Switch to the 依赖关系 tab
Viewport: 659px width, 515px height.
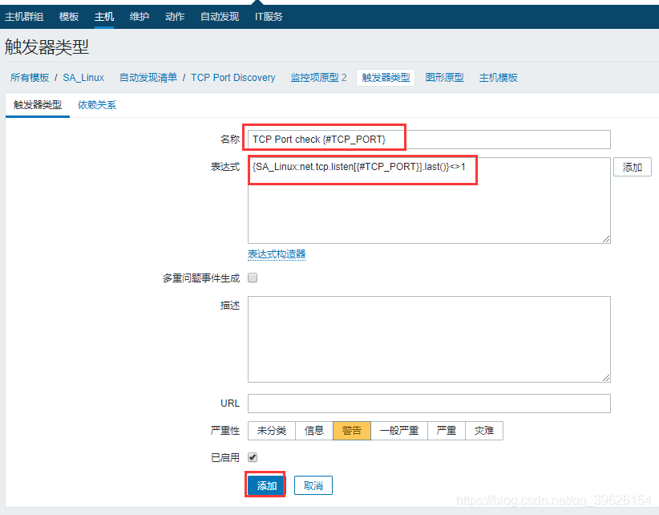97,104
